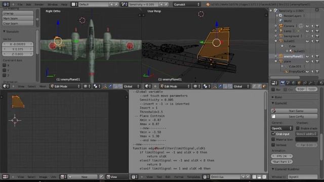Click the Z vector value field
This screenshot has width=324, height=182.
18,54
